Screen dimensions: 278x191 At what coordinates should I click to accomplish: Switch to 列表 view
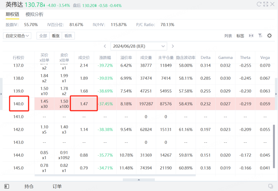pyautogui.click(x=228, y=36)
